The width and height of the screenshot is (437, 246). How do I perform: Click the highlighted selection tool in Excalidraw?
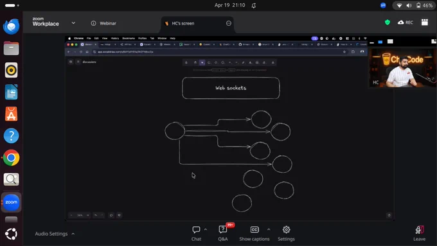[202, 62]
